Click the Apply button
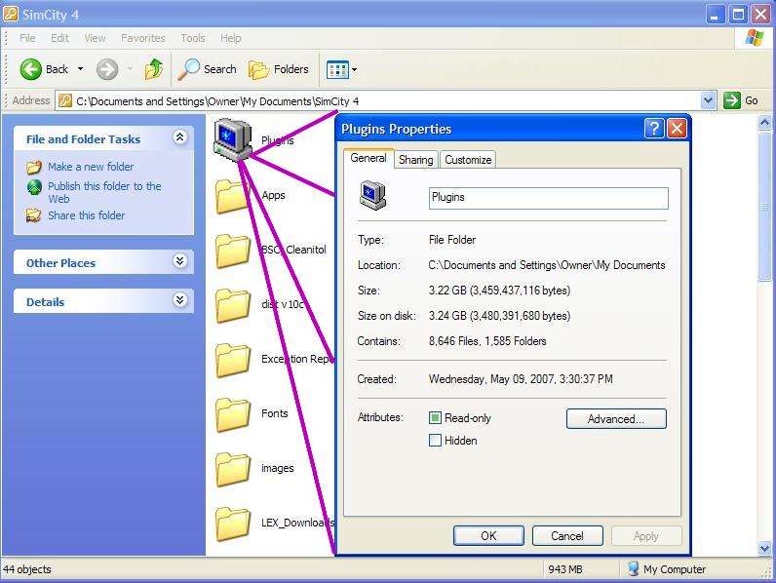The width and height of the screenshot is (776, 583). [x=645, y=536]
